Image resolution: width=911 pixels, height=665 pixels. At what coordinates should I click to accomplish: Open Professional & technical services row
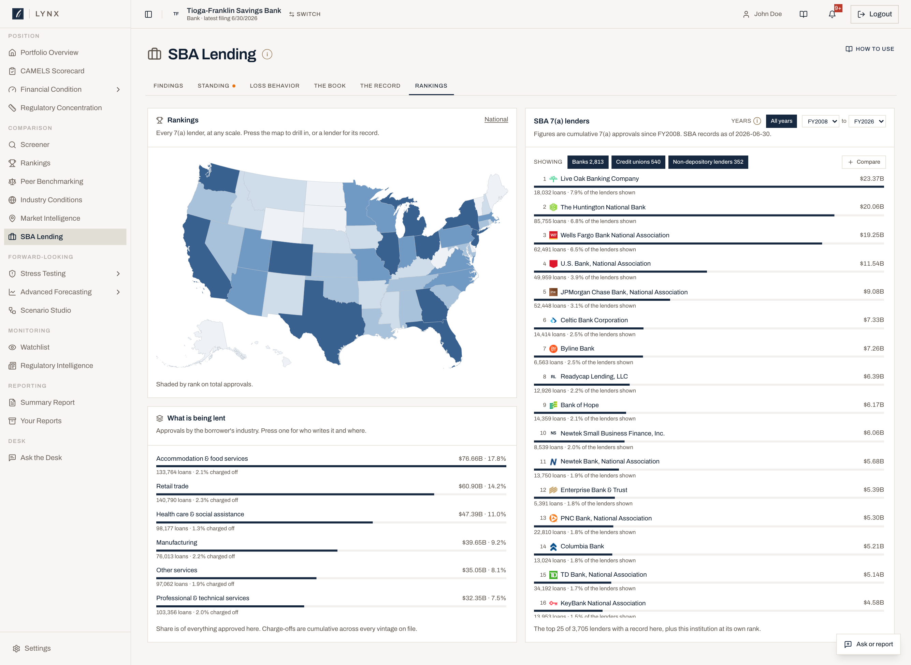(331, 605)
